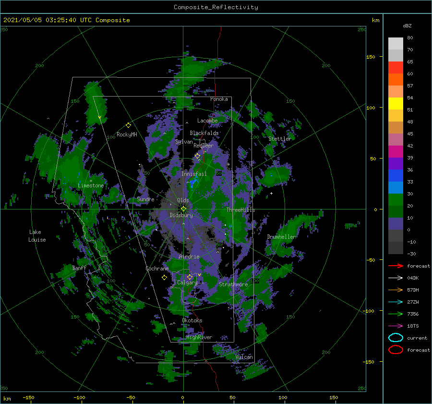
Task: Click the cyan current oval icon
Action: [396, 338]
